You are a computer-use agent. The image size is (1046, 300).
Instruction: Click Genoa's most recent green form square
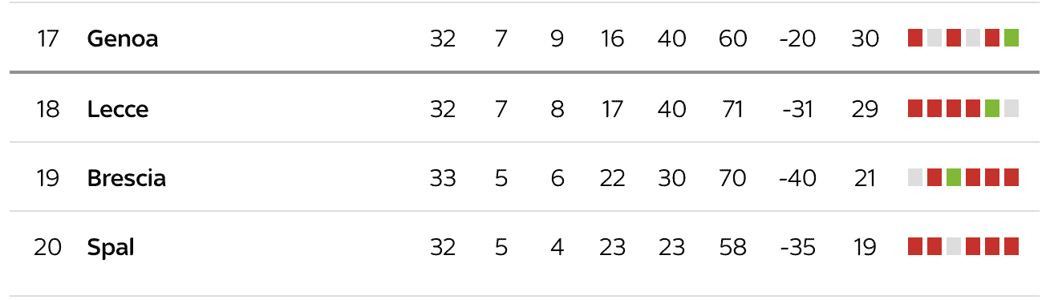(x=1012, y=39)
